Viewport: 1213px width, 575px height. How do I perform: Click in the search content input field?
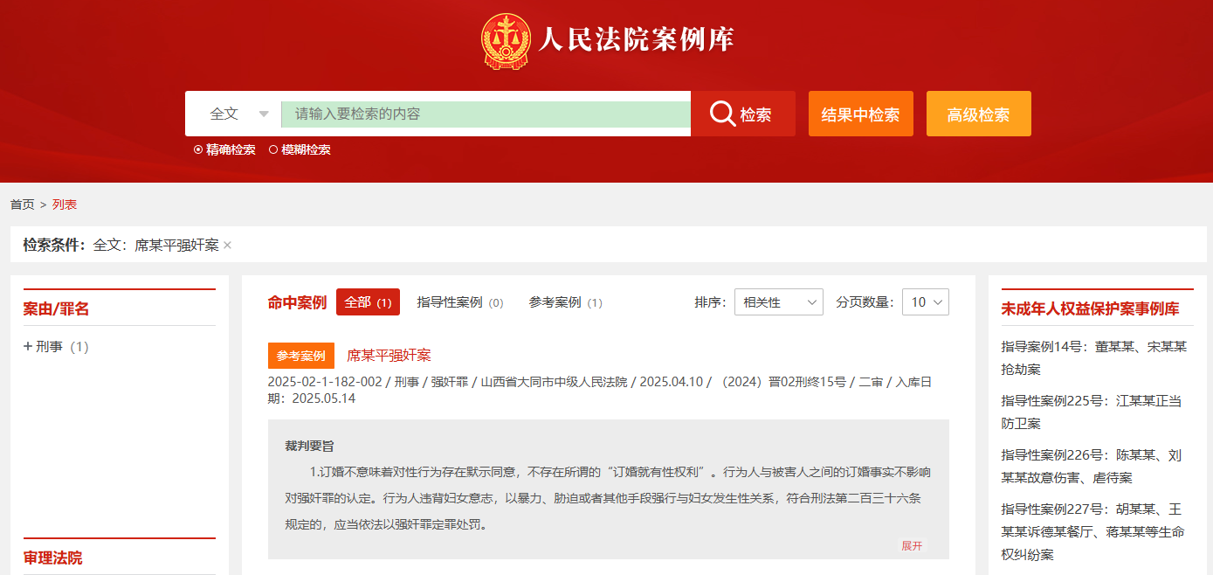(x=486, y=114)
